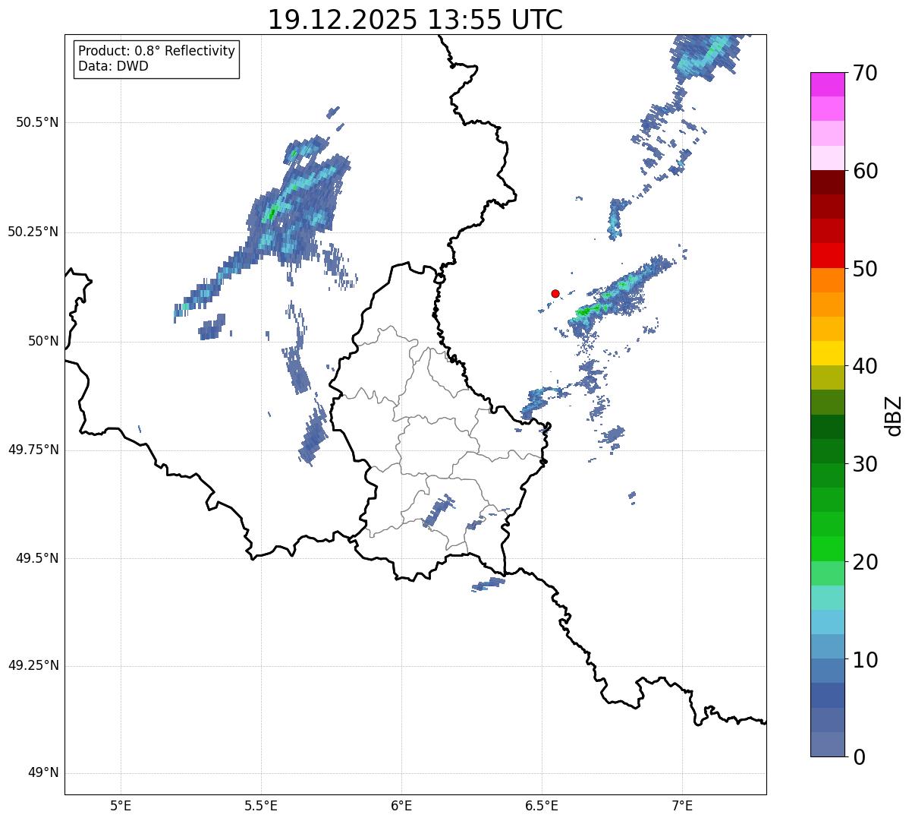Click the 'Data: DWD' label

coord(114,66)
